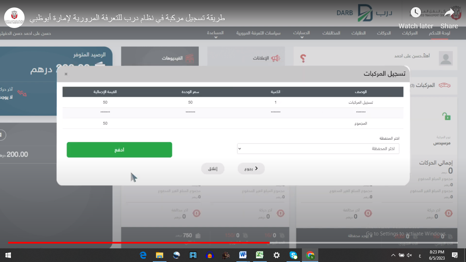This screenshot has height=262, width=466.
Task: Click the channel logo avatar of video
Action: [14, 18]
